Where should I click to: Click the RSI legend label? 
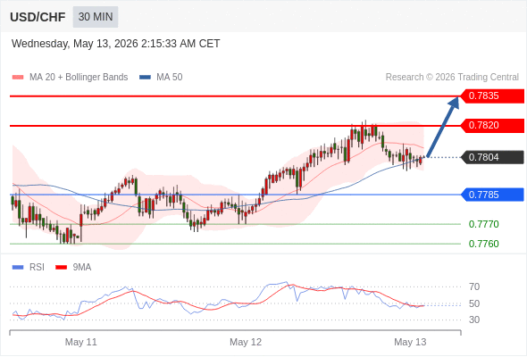click(x=37, y=268)
